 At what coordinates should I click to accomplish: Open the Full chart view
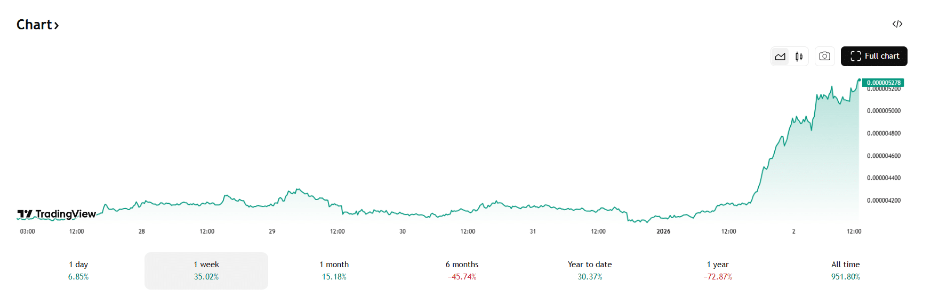click(x=874, y=57)
